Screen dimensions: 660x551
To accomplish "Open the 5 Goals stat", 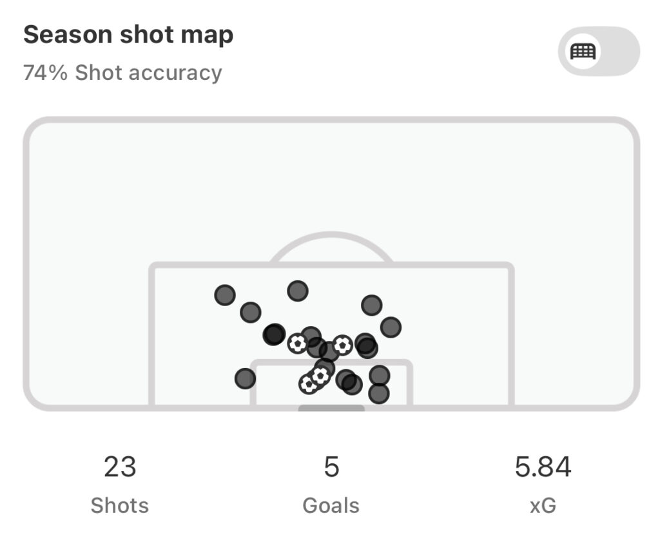I will click(331, 484).
